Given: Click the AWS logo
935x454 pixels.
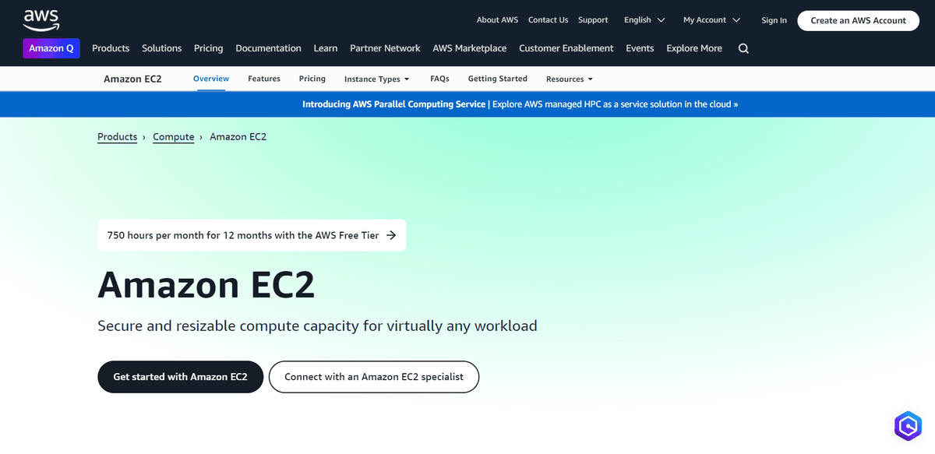Looking at the screenshot, I should 41,20.
